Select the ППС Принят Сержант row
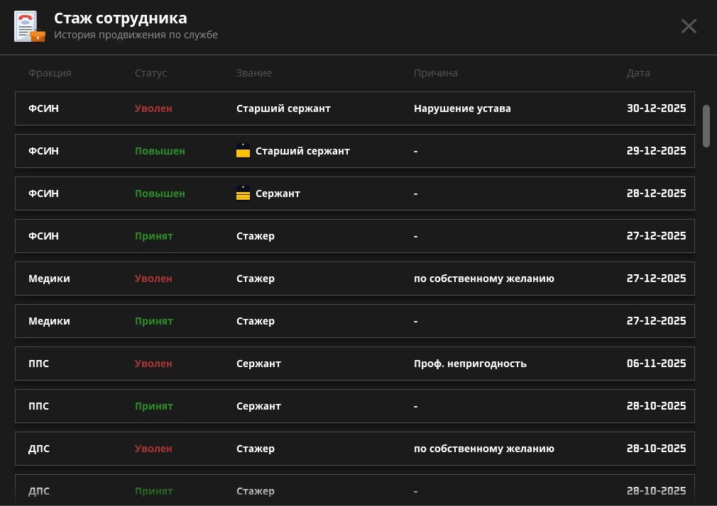The height and width of the screenshot is (506, 717). point(354,406)
